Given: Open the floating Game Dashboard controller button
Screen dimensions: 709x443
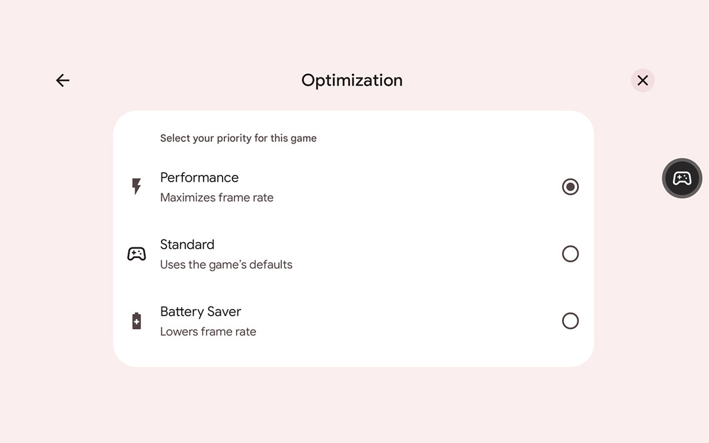Looking at the screenshot, I should pyautogui.click(x=682, y=178).
